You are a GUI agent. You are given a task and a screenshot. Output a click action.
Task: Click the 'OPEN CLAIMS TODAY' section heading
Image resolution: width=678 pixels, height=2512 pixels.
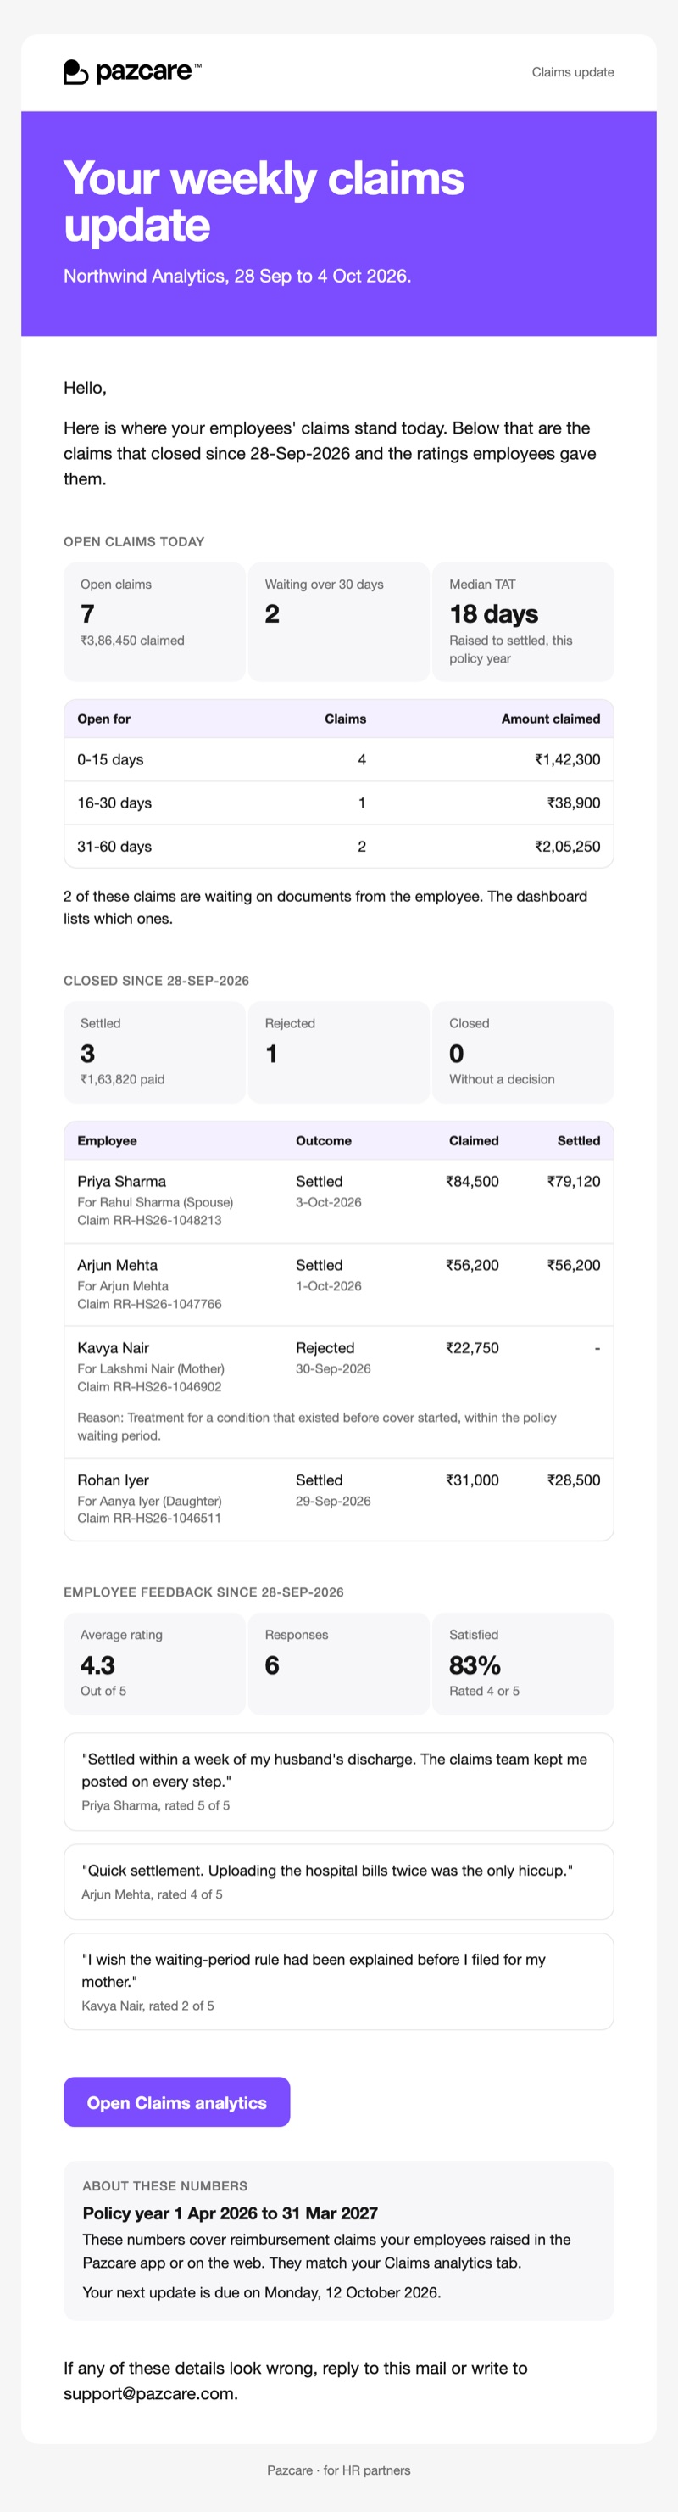135,541
